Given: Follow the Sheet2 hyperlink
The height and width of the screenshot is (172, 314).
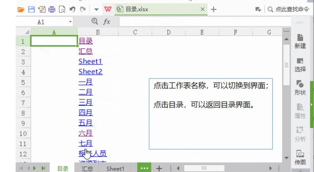Looking at the screenshot, I should [x=91, y=72].
